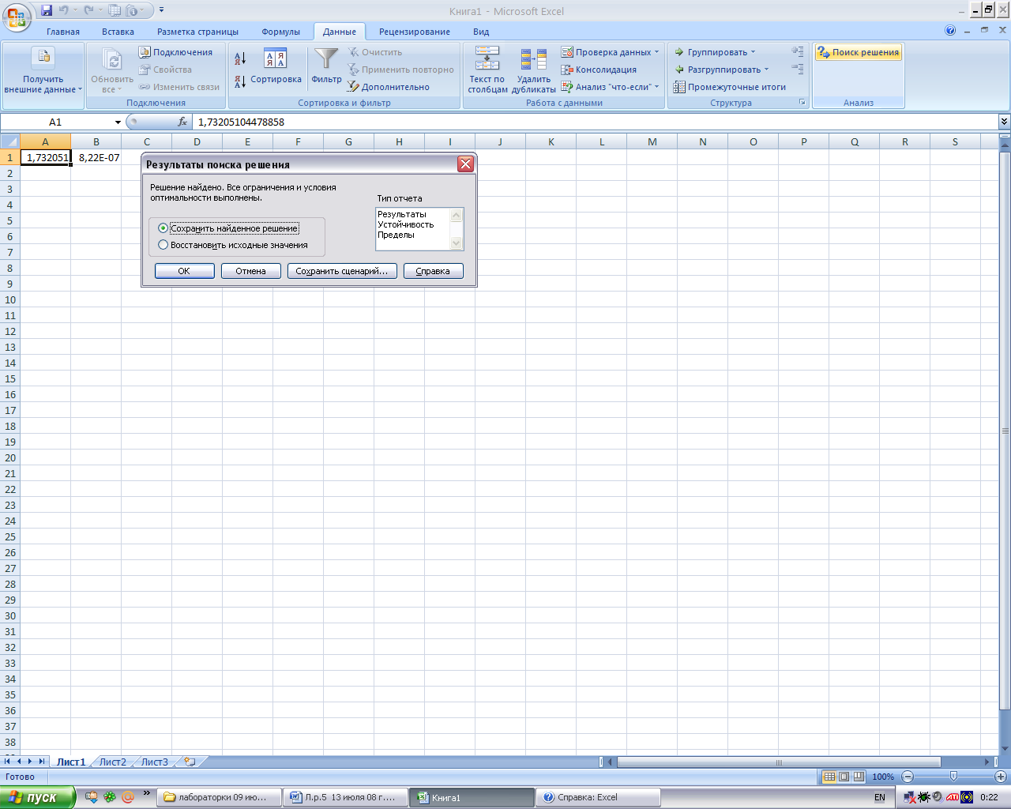Click the fx insert function icon
The height and width of the screenshot is (809, 1011).
pyautogui.click(x=182, y=122)
